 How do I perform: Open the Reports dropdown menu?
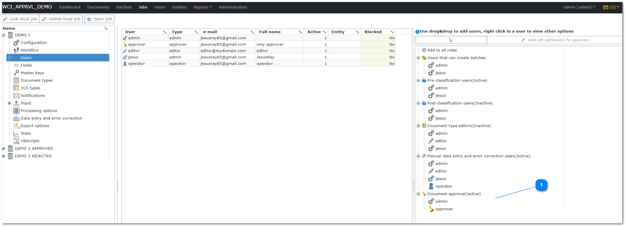point(203,7)
